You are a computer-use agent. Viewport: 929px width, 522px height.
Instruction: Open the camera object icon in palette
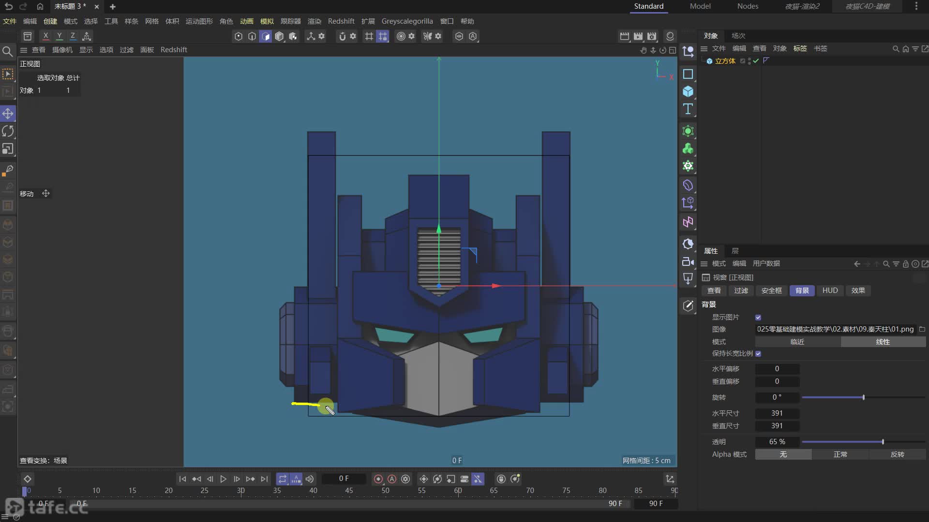click(x=688, y=261)
